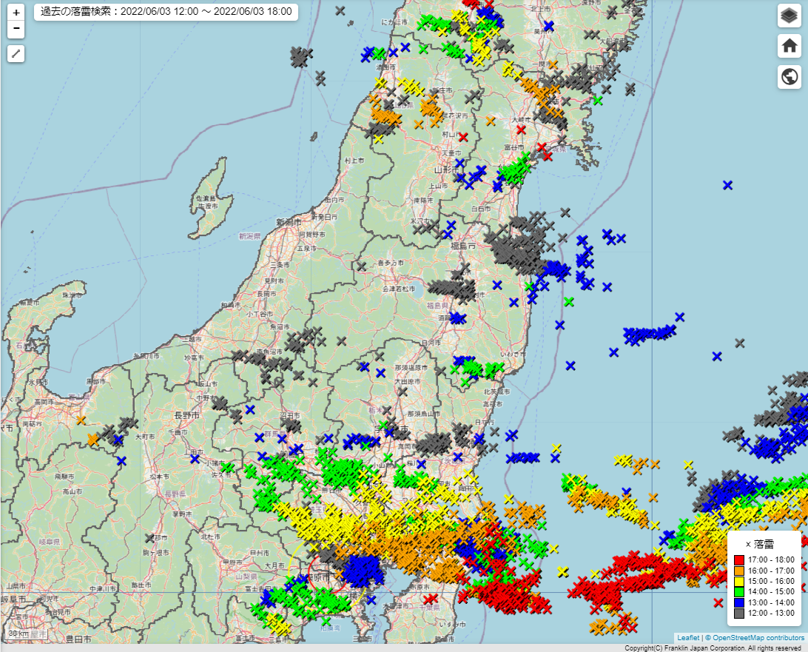The image size is (808, 652).
Task: Click the blue 13:00 - 14:00 legend swatch
Action: coord(739,602)
